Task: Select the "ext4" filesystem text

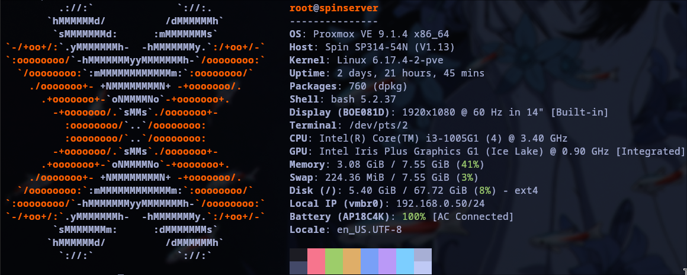Action: pyautogui.click(x=527, y=191)
